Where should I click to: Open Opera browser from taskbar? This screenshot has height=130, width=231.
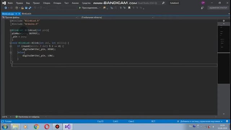(47, 127)
